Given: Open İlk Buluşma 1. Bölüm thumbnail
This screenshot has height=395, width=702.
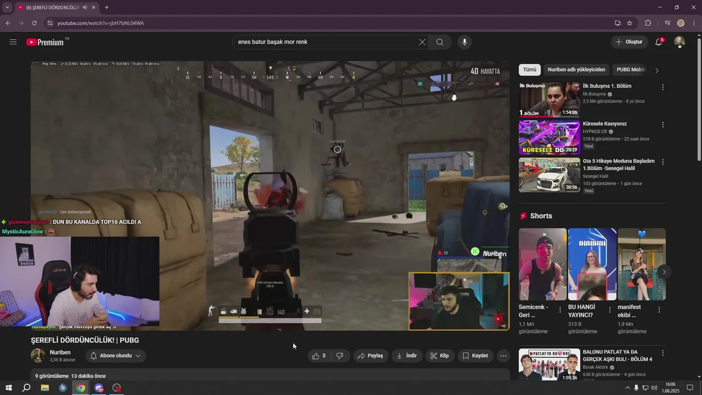Looking at the screenshot, I should click(549, 100).
